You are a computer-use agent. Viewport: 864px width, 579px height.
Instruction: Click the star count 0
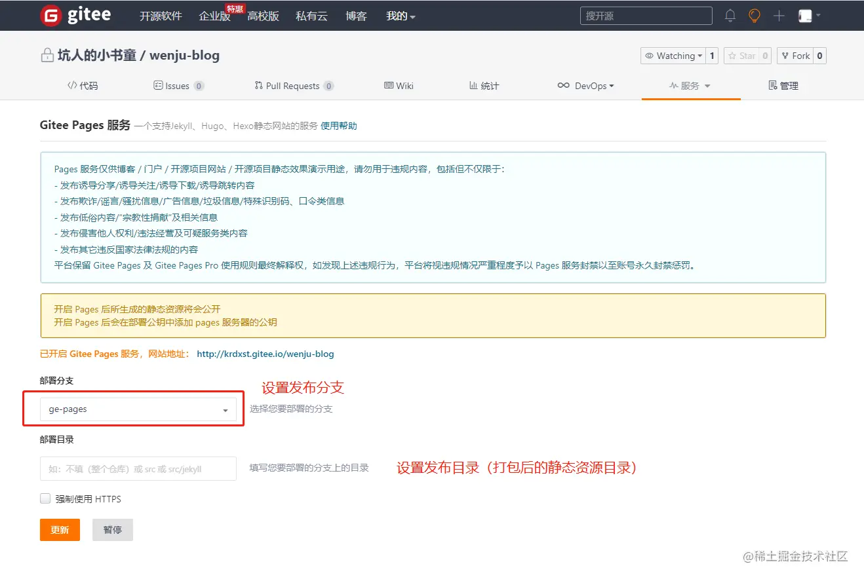[x=764, y=56]
